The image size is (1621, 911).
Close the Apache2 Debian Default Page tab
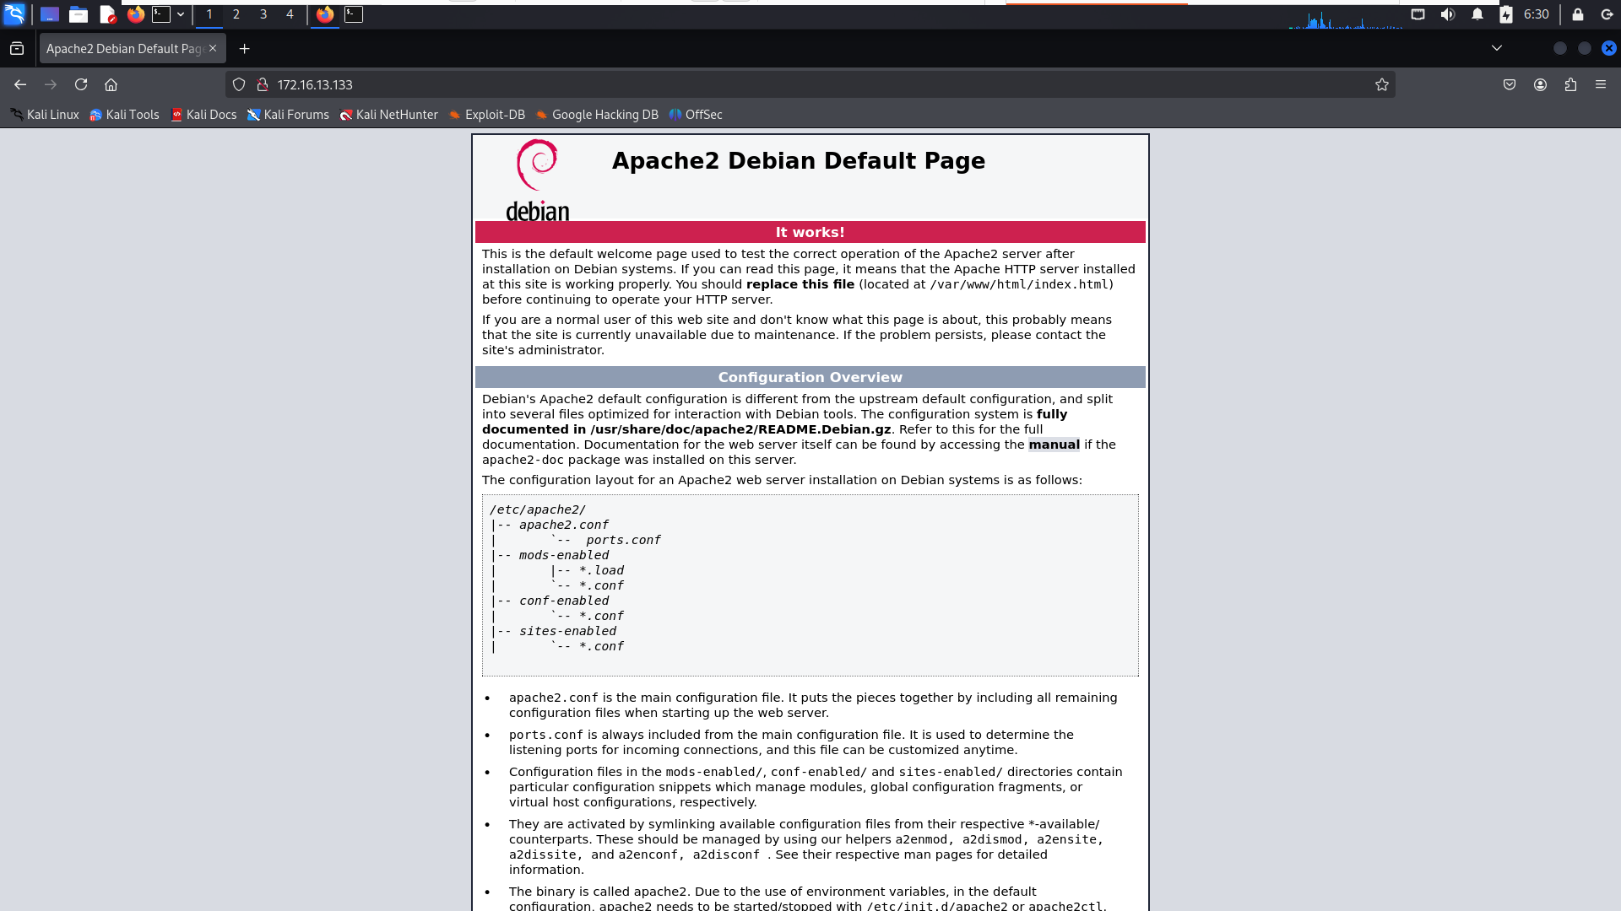tap(213, 49)
